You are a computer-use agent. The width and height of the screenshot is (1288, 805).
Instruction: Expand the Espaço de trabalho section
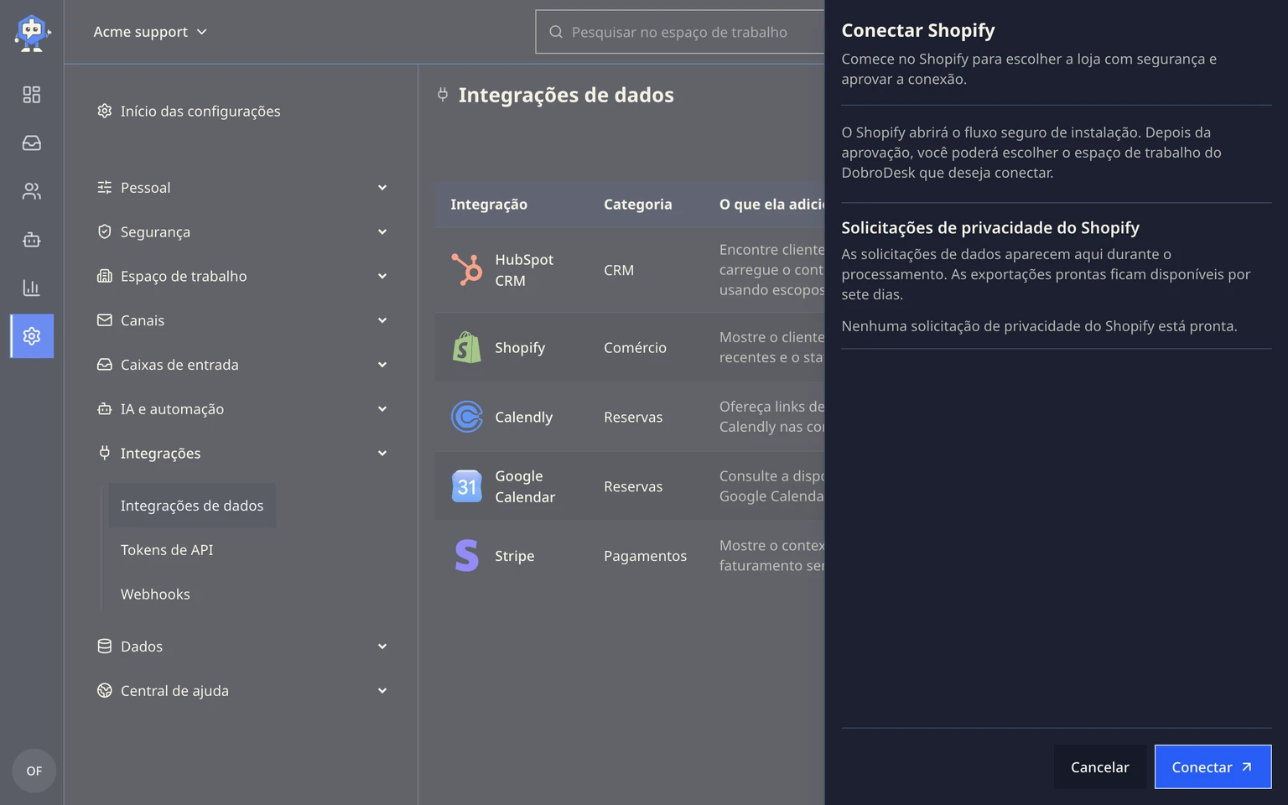pyautogui.click(x=242, y=276)
